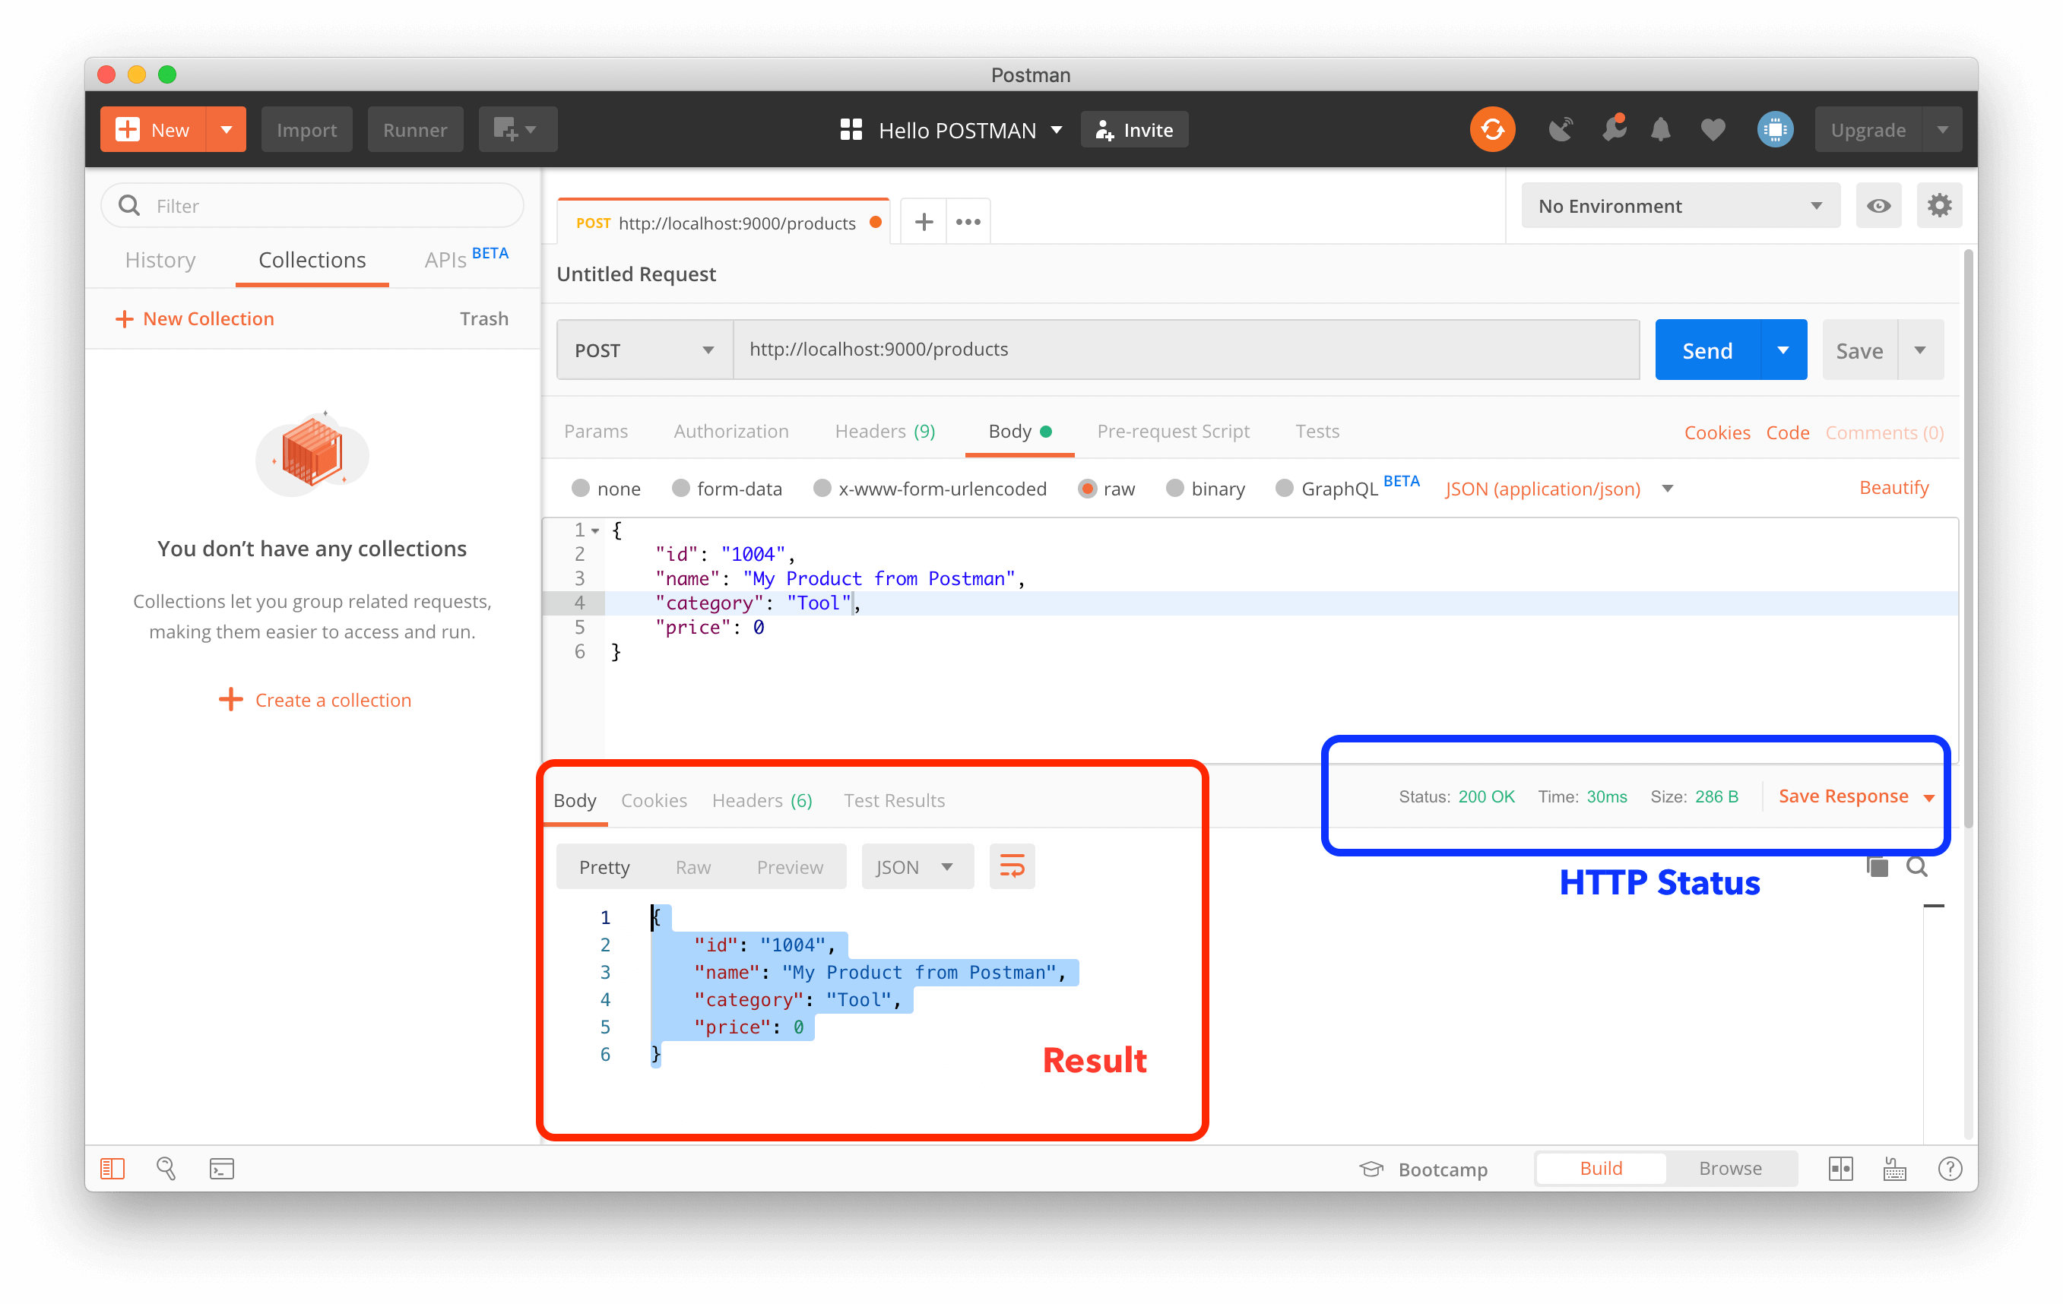The image size is (2063, 1304).
Task: Select the raw body option
Action: [1086, 488]
